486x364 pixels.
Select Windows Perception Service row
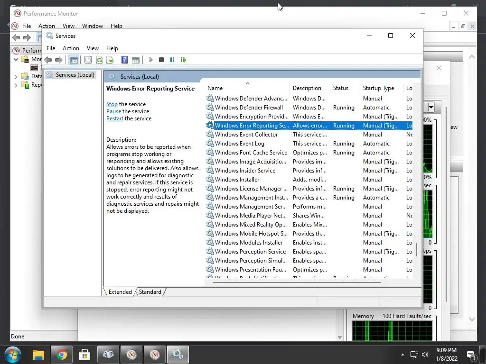click(309, 251)
